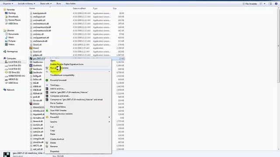
Task: Select Network in navigation pane
Action: [x=10, y=90]
